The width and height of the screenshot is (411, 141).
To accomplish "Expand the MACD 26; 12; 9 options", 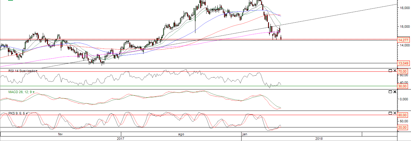I will pyautogui.click(x=33, y=92).
